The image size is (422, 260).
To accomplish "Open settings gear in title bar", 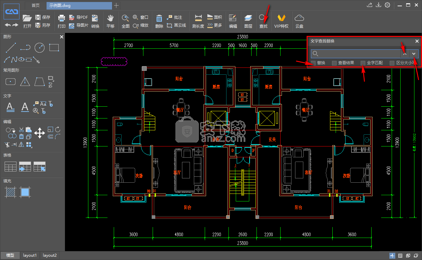I will pos(387,5).
